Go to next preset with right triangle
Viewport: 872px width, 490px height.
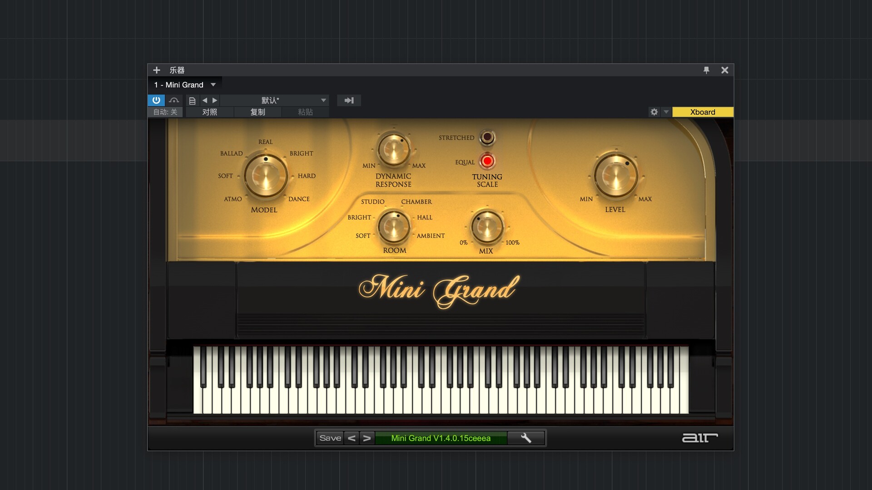[x=215, y=100]
